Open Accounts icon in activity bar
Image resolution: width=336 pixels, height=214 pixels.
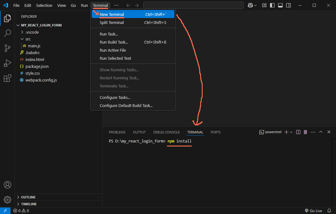tap(7, 184)
